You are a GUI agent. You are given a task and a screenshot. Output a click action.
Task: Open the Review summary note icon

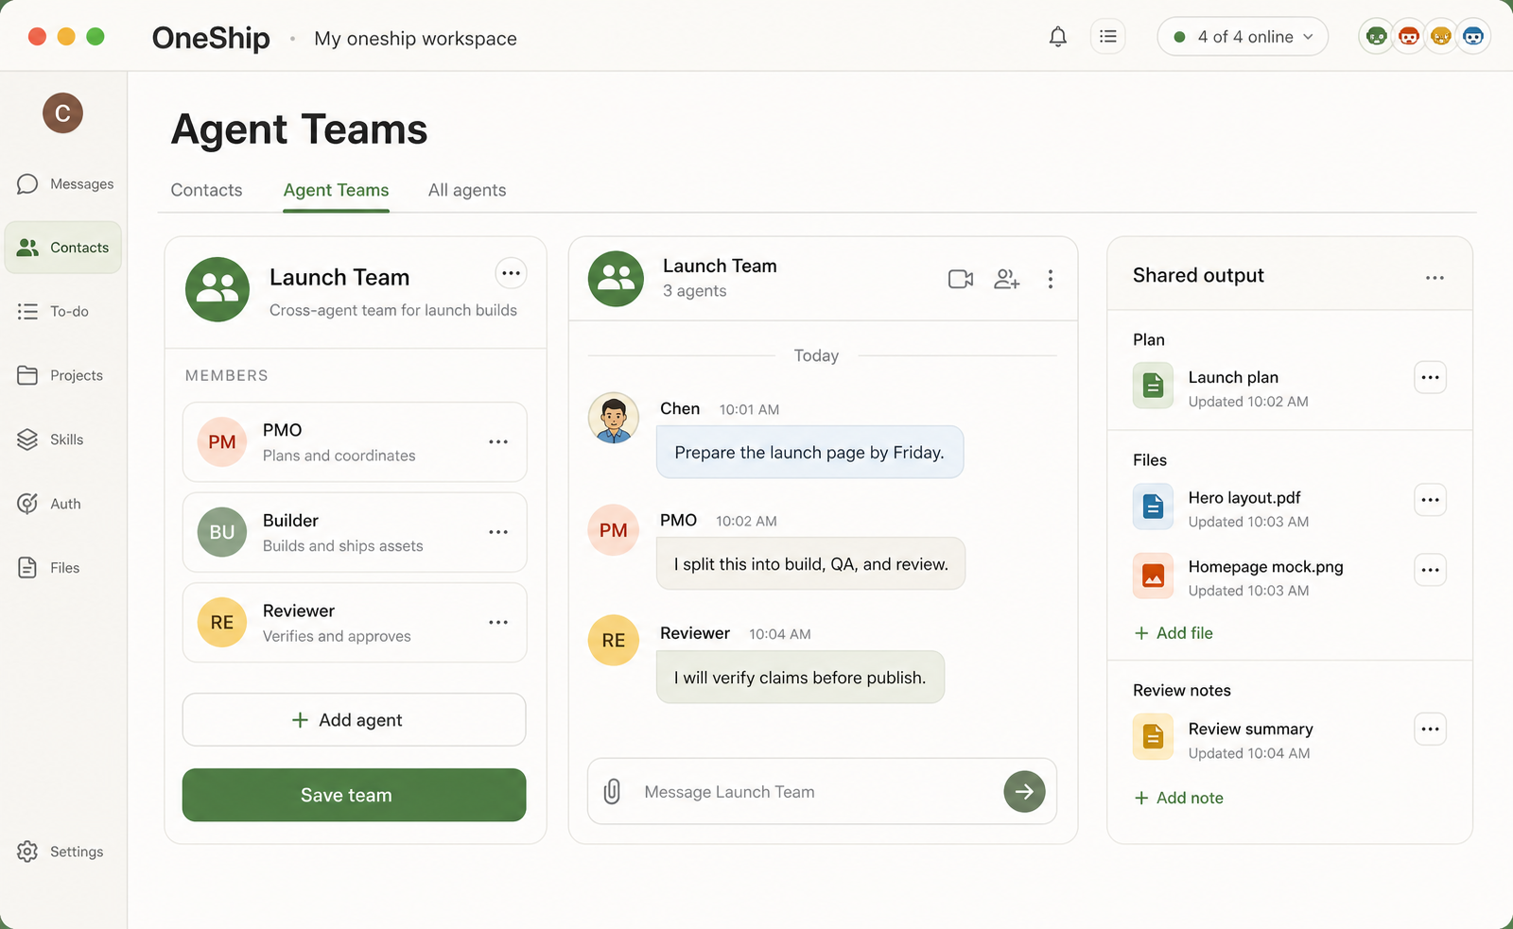pos(1153,736)
